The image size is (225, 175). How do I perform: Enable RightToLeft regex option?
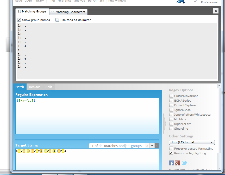coord(171,124)
